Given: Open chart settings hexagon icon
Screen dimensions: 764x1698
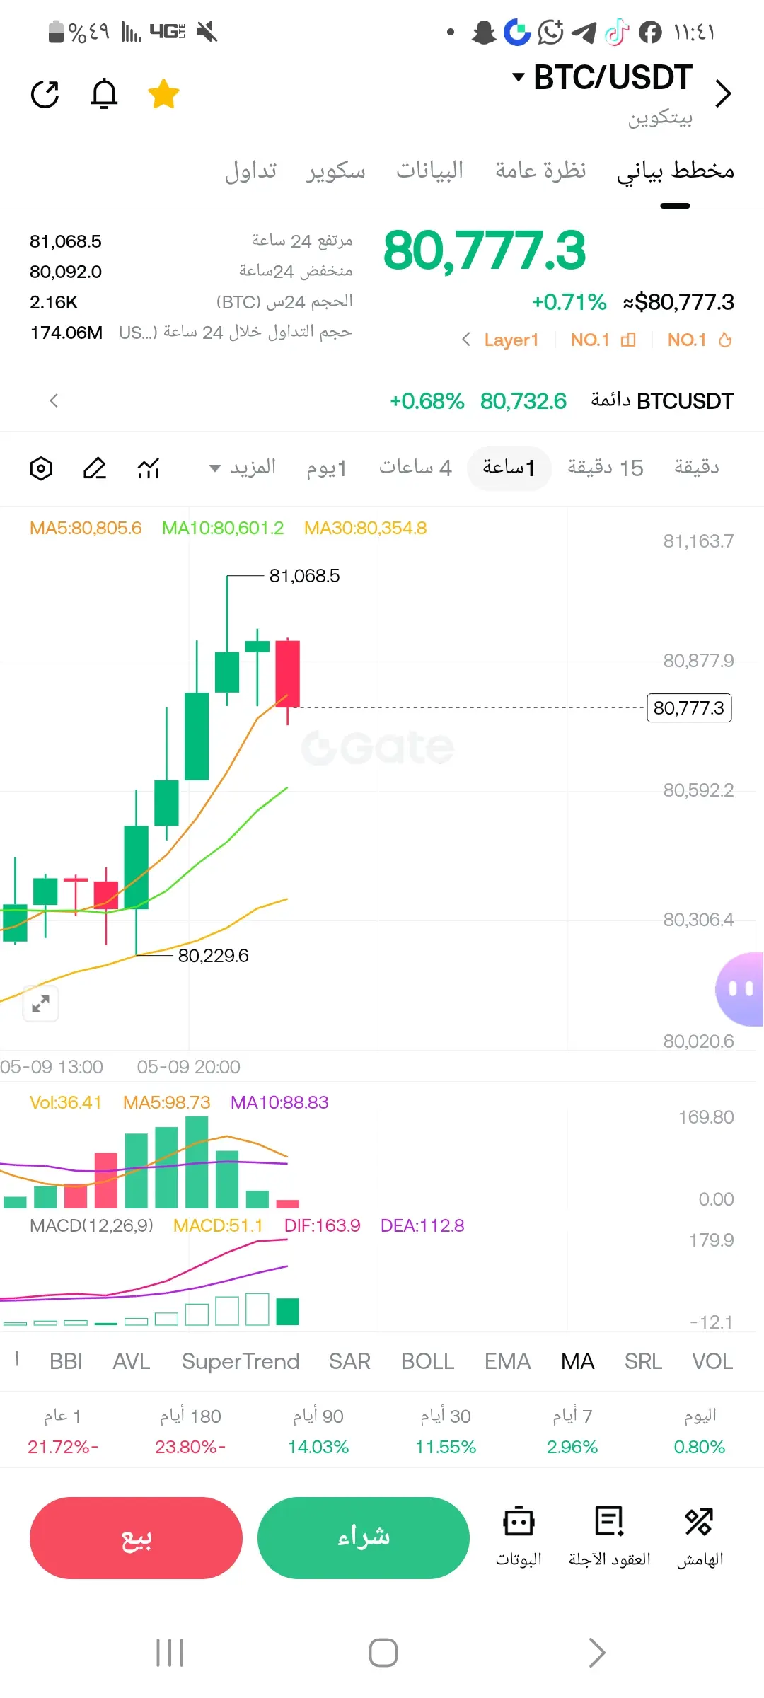Looking at the screenshot, I should tap(41, 468).
